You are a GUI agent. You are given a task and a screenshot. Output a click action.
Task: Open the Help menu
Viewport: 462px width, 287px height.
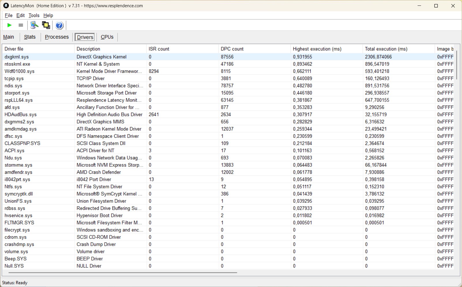(x=48, y=15)
